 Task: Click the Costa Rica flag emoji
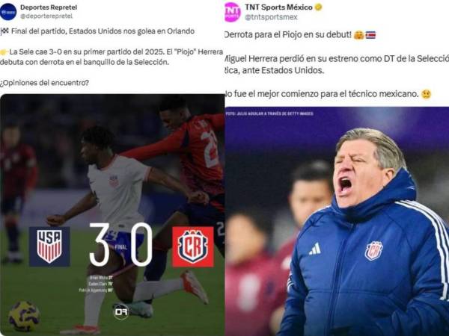(x=370, y=35)
